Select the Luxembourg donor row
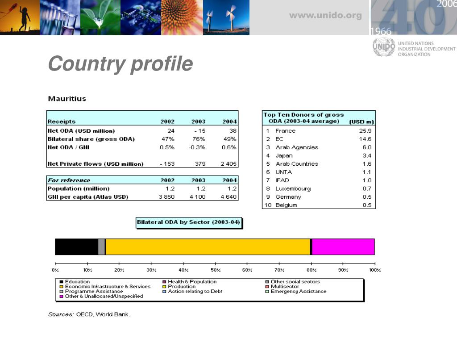457x343 pixels. pyautogui.click(x=319, y=189)
